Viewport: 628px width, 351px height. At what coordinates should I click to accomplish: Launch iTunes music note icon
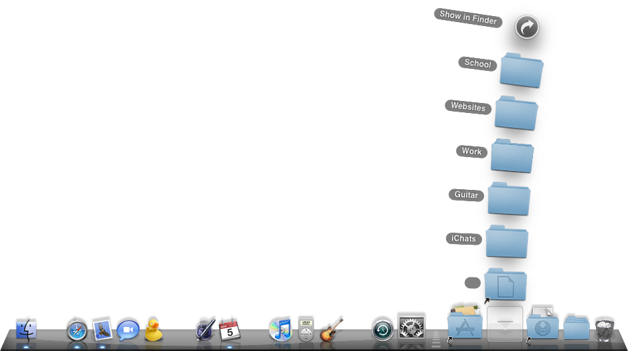pos(281,330)
